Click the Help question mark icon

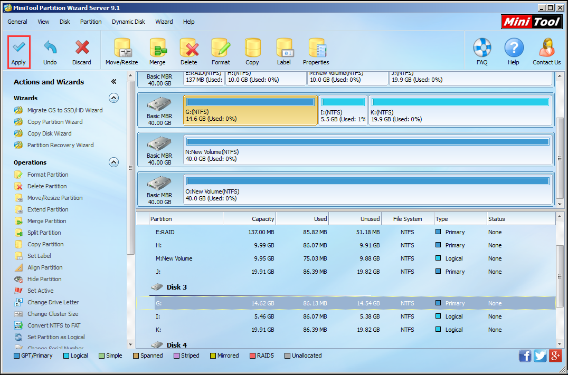coord(513,52)
